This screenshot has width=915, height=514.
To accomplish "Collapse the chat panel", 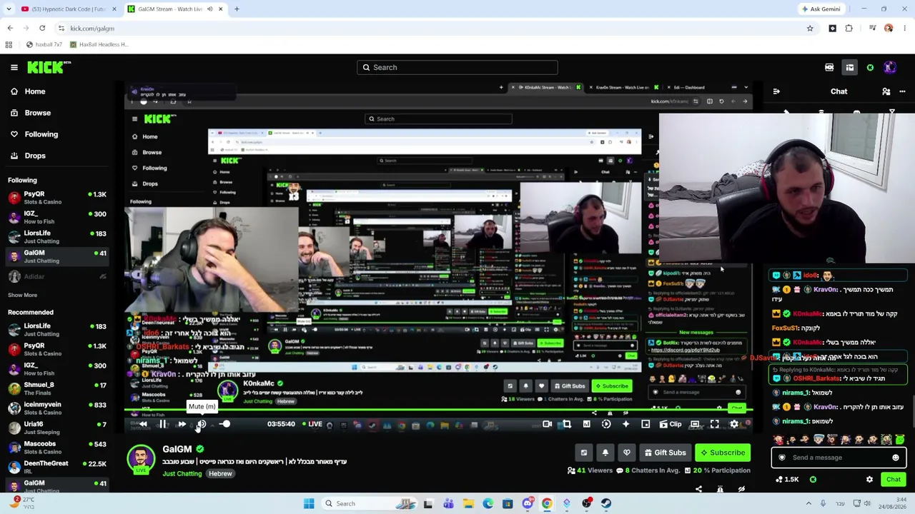I will (776, 91).
